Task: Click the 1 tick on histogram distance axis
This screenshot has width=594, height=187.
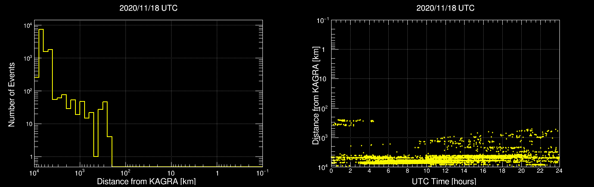Action: [x=217, y=174]
